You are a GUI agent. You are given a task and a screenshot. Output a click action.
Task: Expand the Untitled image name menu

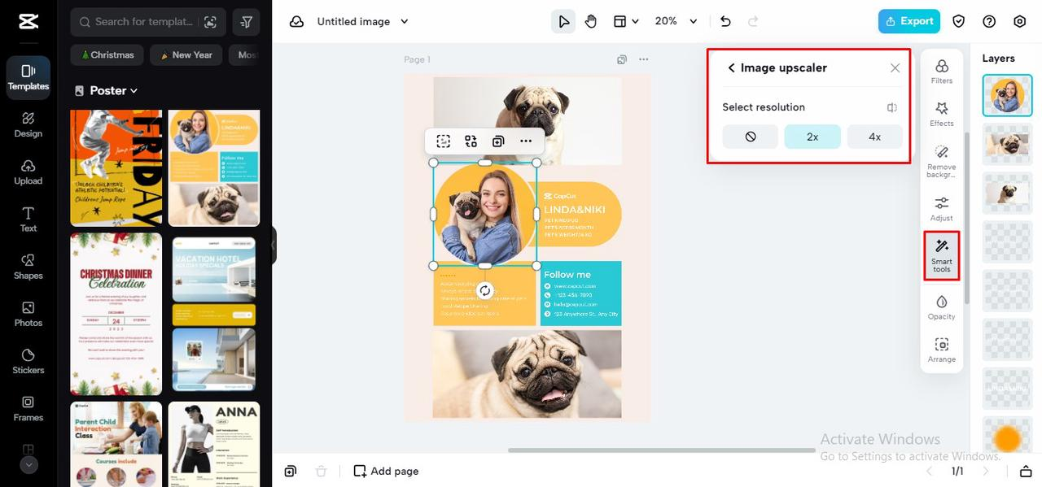pos(363,21)
